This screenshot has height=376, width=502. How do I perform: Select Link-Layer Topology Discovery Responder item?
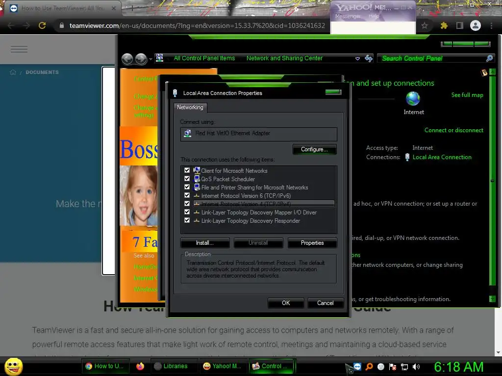click(251, 221)
